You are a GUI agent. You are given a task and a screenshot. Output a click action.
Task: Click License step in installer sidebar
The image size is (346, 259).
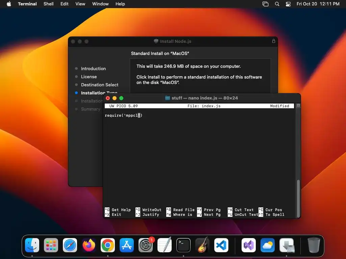click(x=89, y=77)
